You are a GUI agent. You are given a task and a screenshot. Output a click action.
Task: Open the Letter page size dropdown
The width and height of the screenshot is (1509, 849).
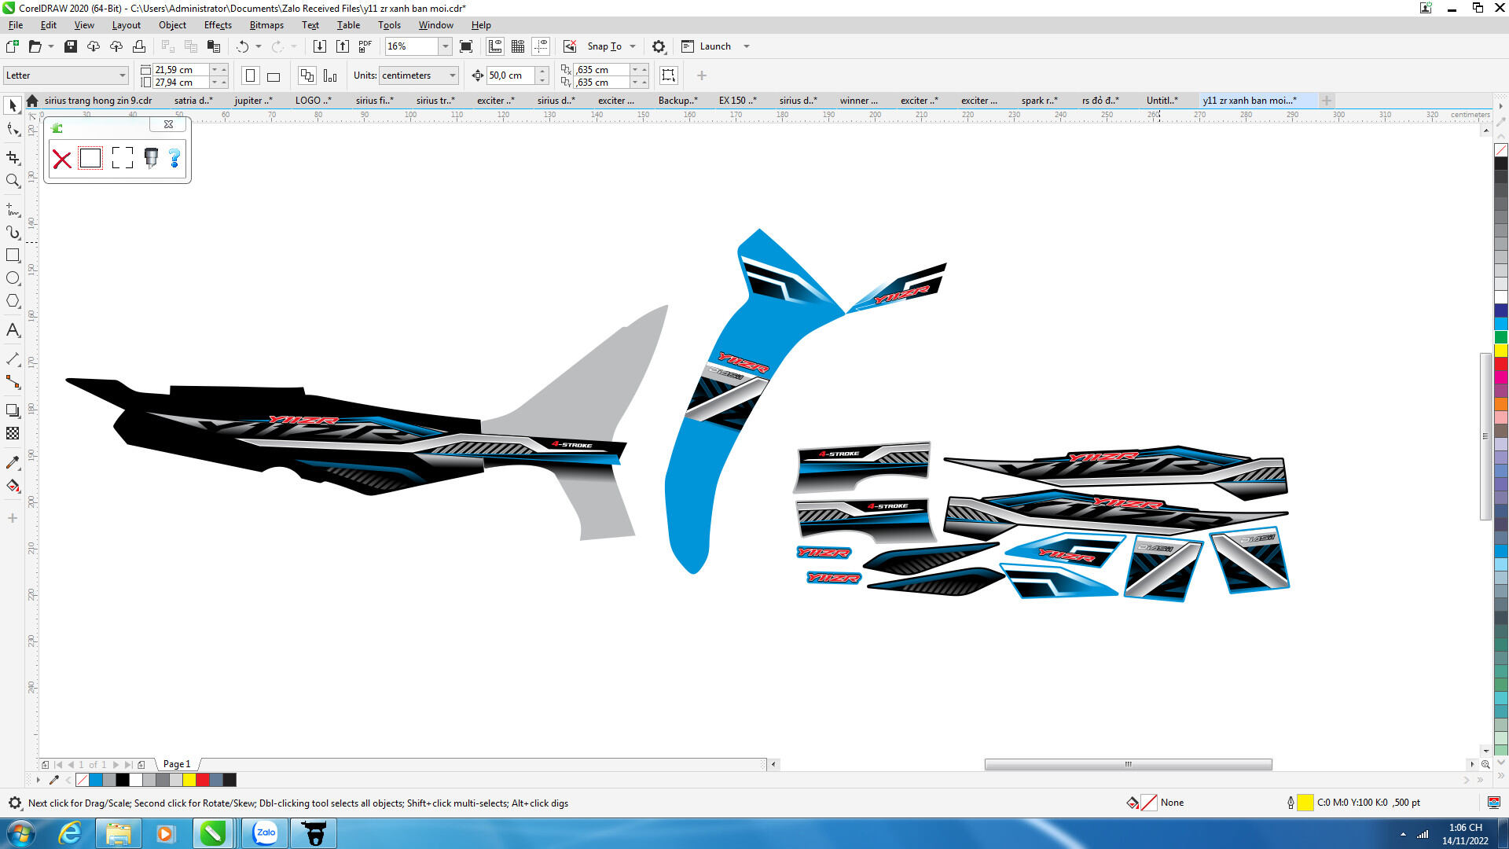coord(123,75)
